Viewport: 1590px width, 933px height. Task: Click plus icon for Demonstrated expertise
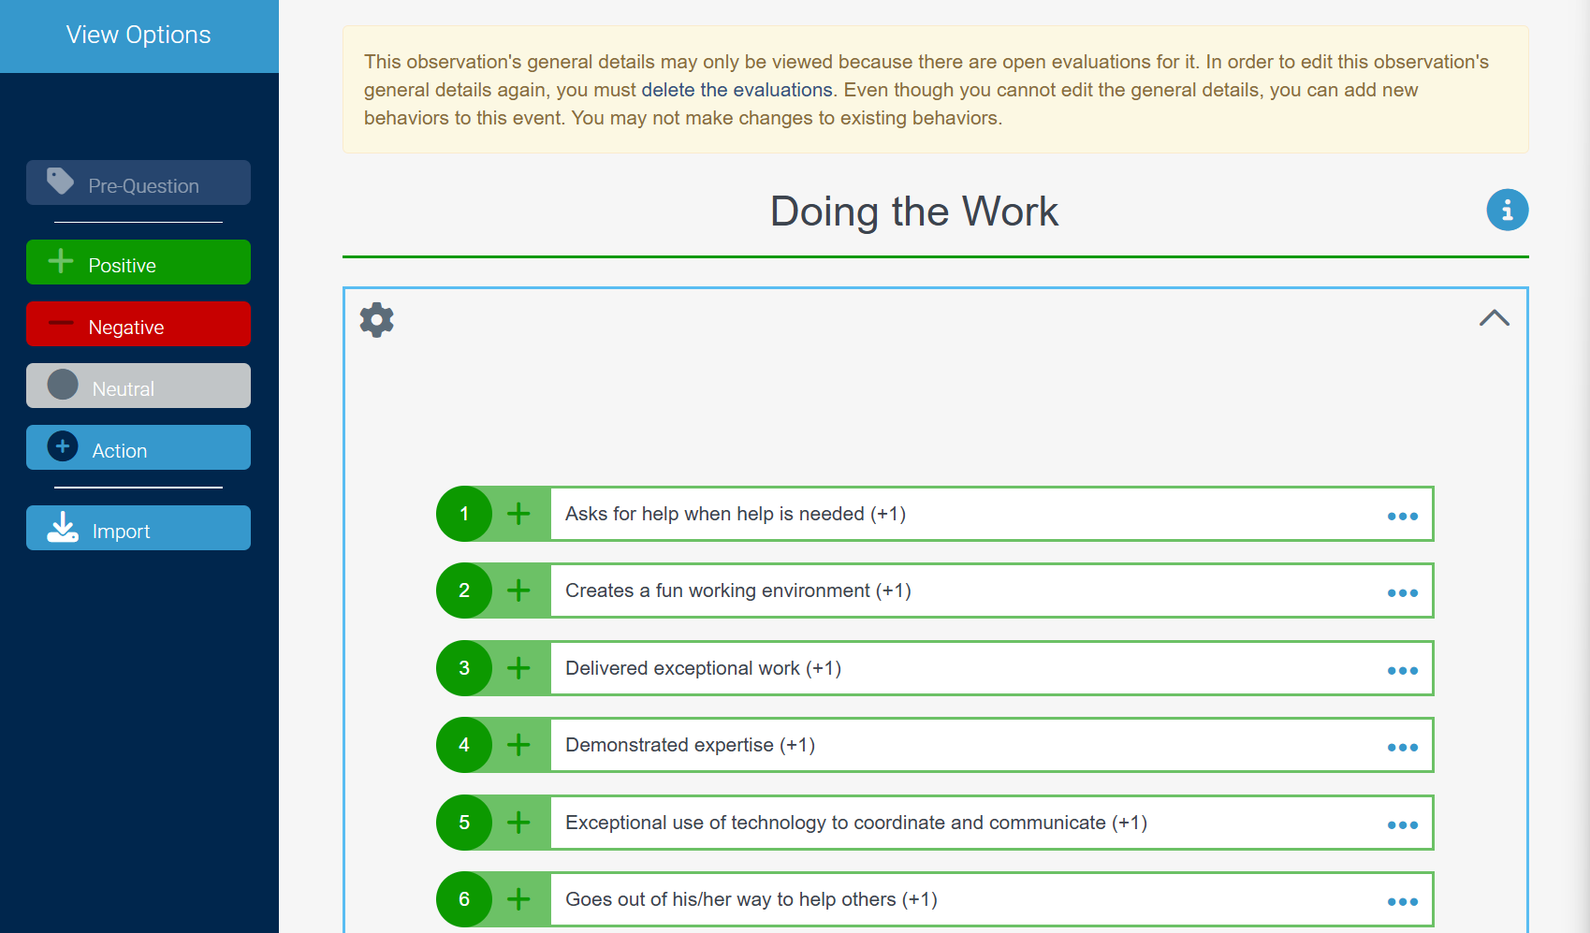pyautogui.click(x=518, y=745)
